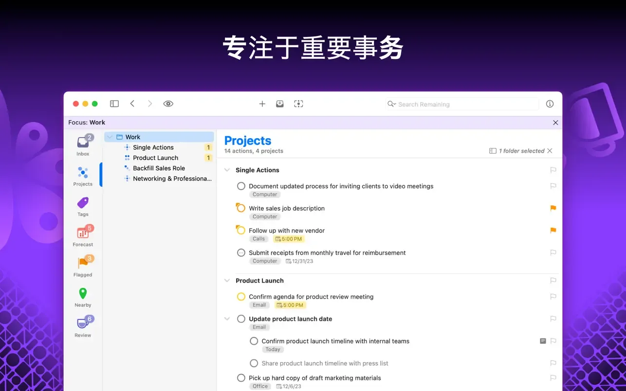Flag the Single Actions header row

click(553, 170)
